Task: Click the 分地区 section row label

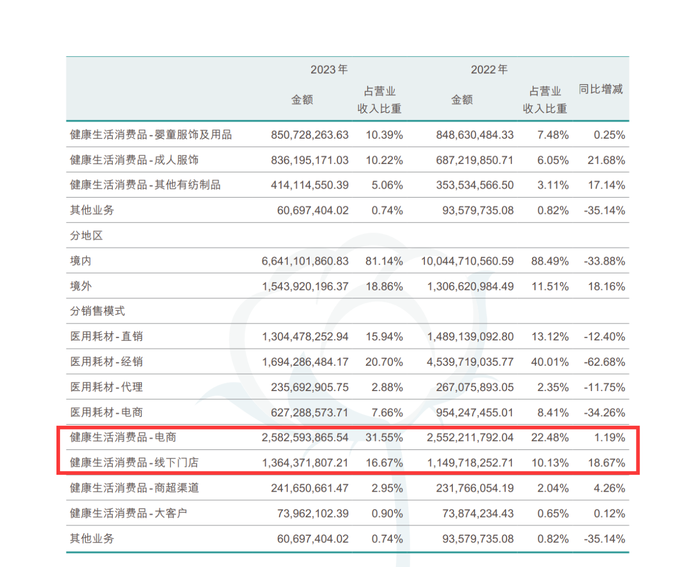Action: click(x=86, y=236)
